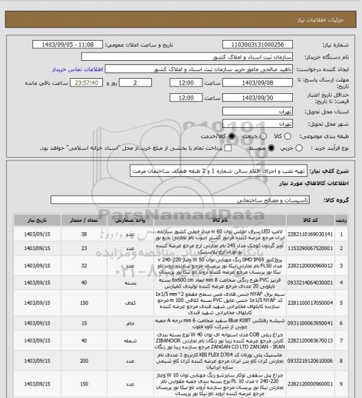Image resolution: width=362 pixels, height=398 pixels.
Task: Click product code 093321406403000​1
Action: [x=310, y=283]
